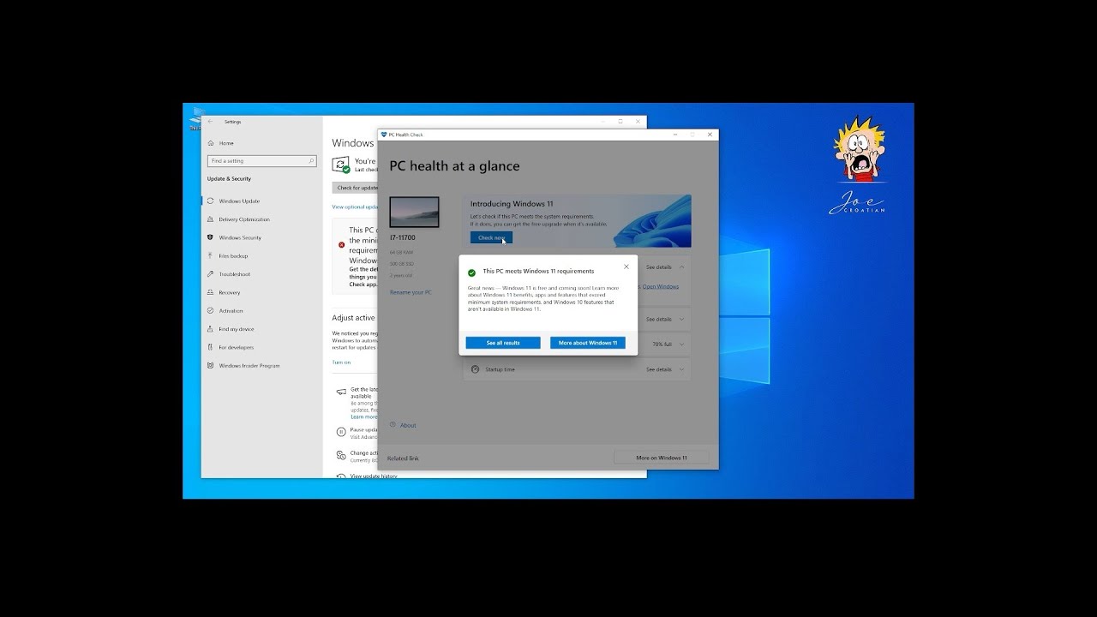Open the Open Windows link

661,286
